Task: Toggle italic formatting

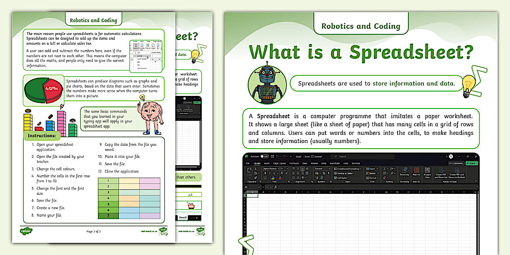Action: (270, 173)
